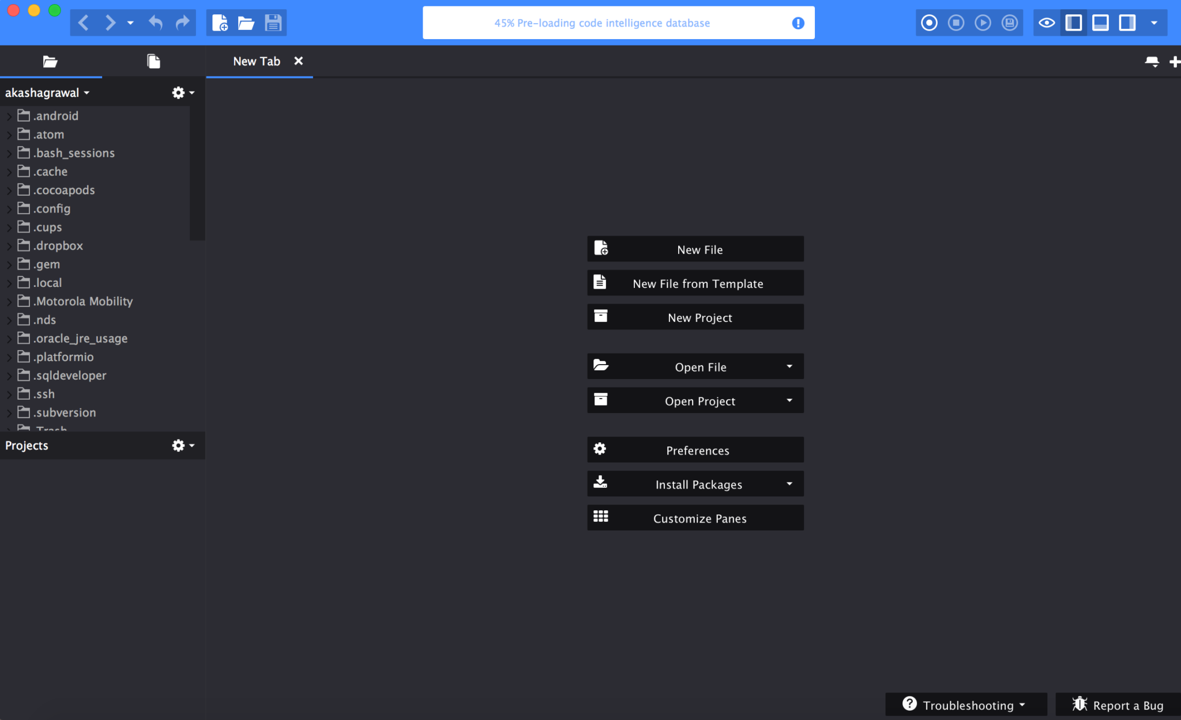Toggle the minimap eye icon
1181x720 pixels.
pos(1046,23)
